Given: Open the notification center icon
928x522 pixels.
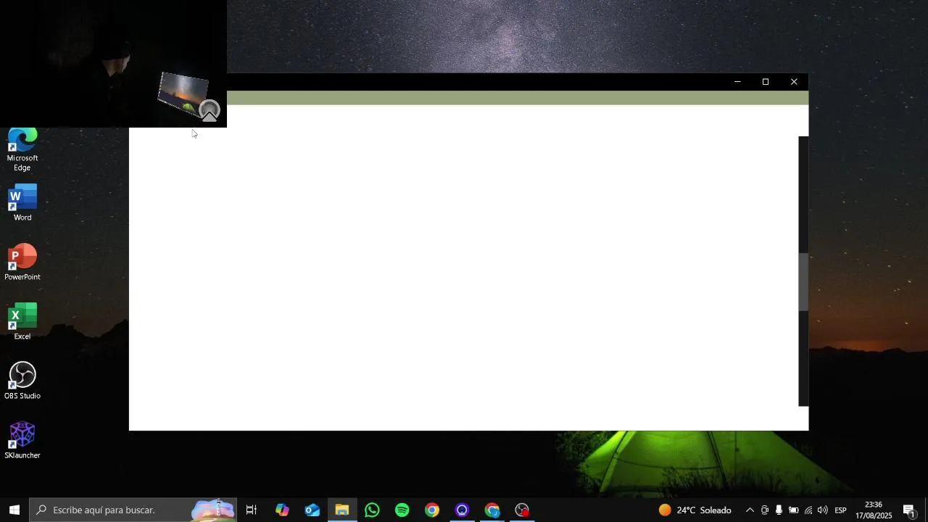Looking at the screenshot, I should (909, 510).
